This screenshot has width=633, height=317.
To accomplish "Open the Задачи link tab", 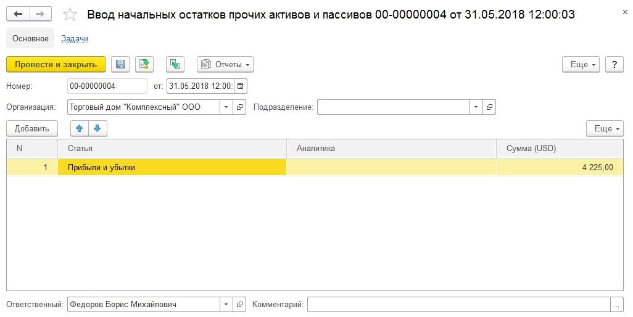I will [x=75, y=39].
